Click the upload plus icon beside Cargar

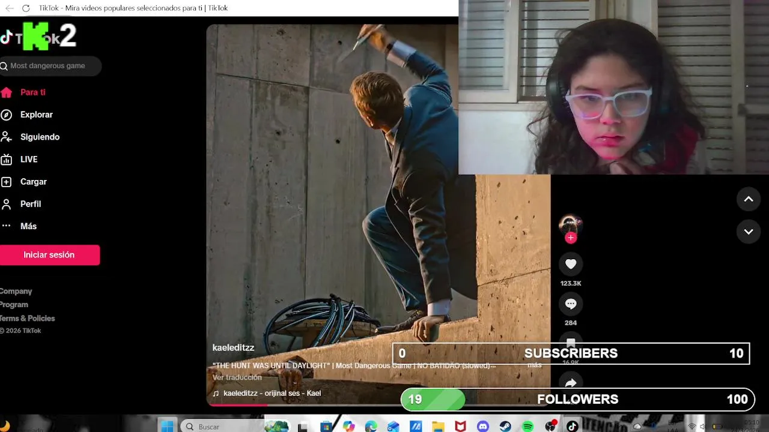coord(7,182)
